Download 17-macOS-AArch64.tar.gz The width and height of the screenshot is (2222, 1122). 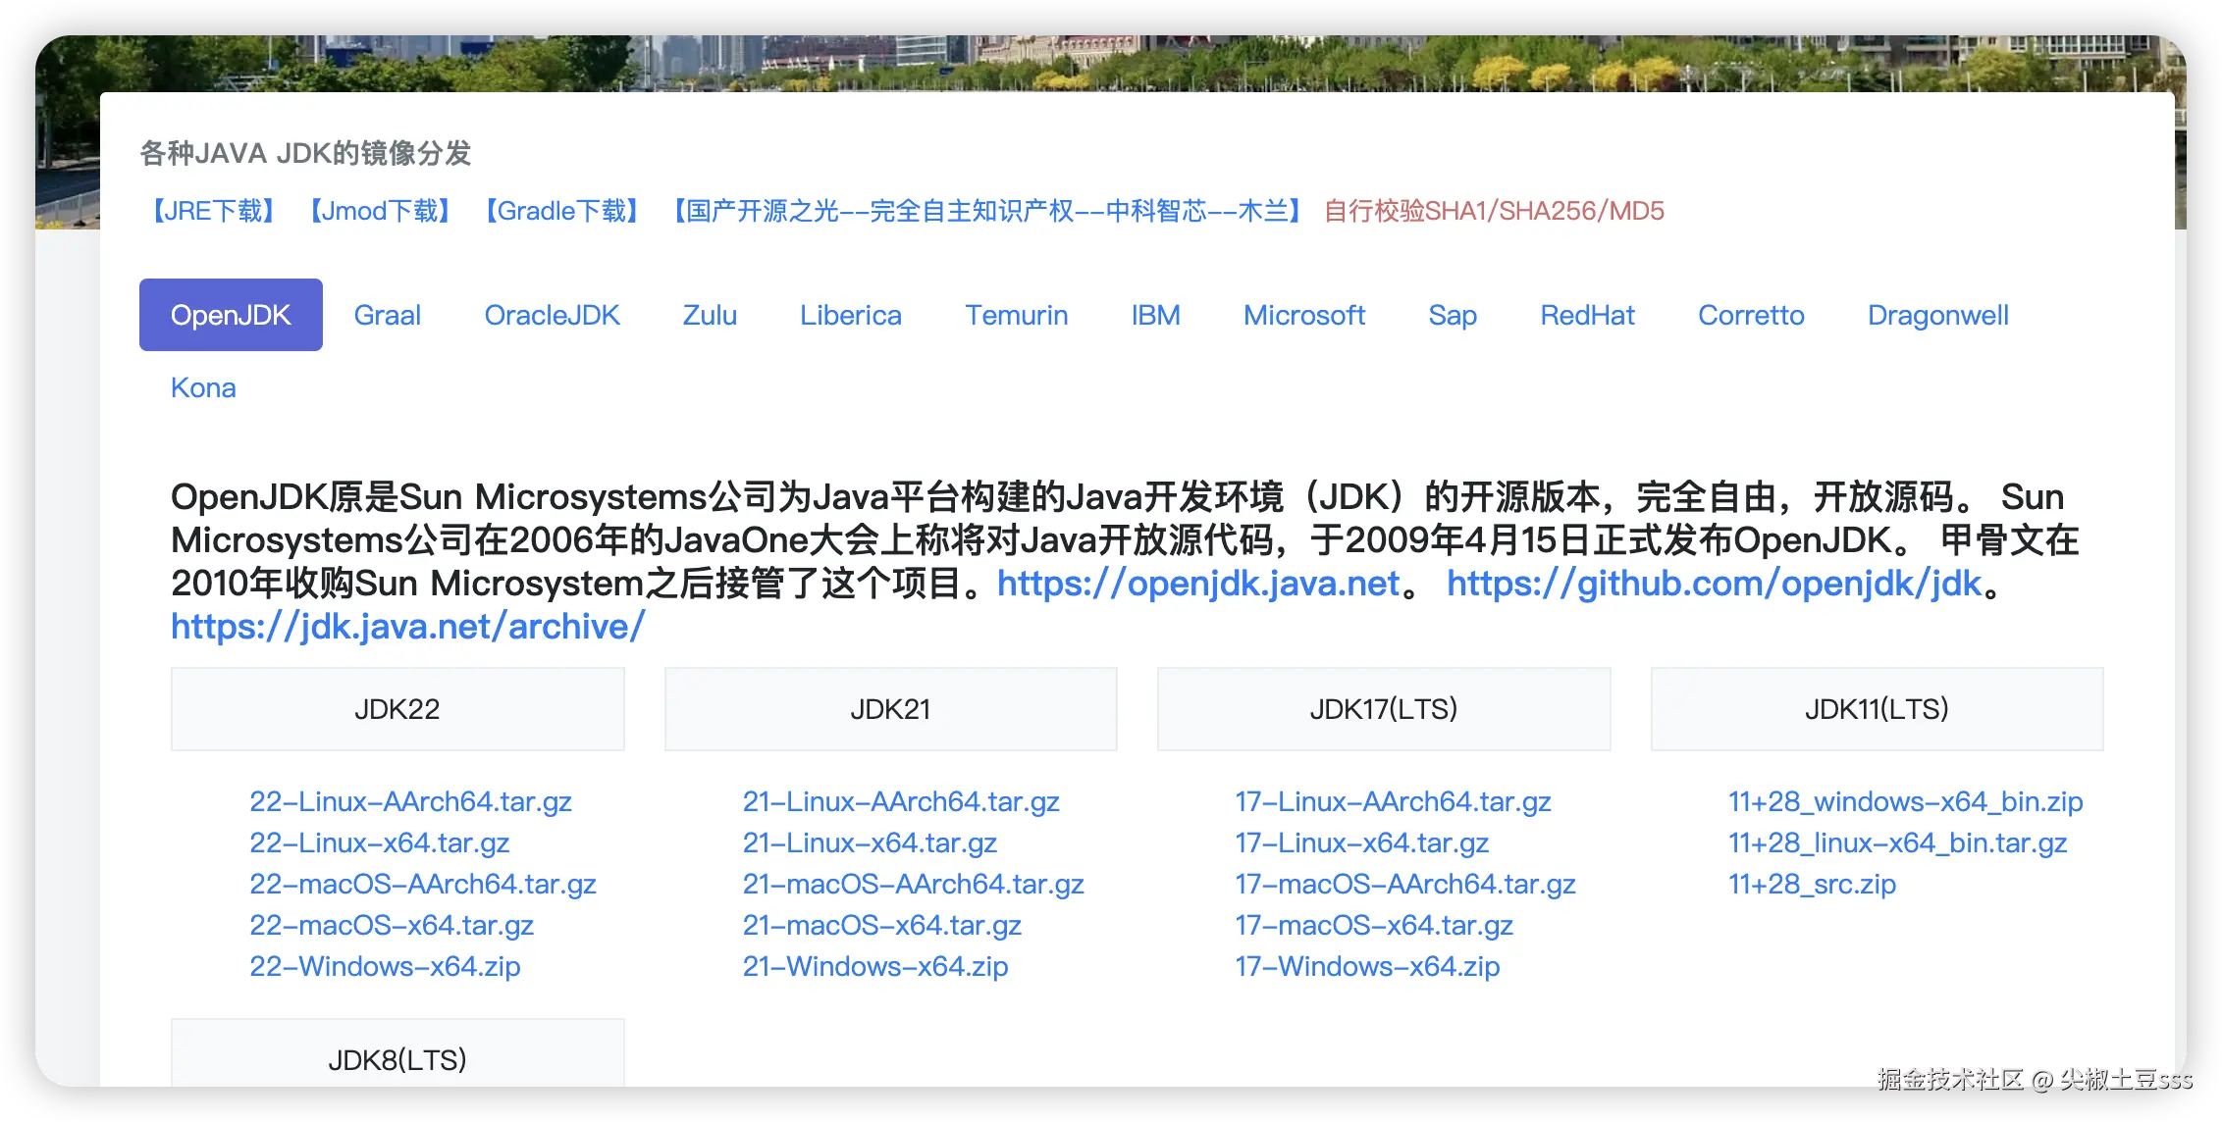click(1404, 884)
